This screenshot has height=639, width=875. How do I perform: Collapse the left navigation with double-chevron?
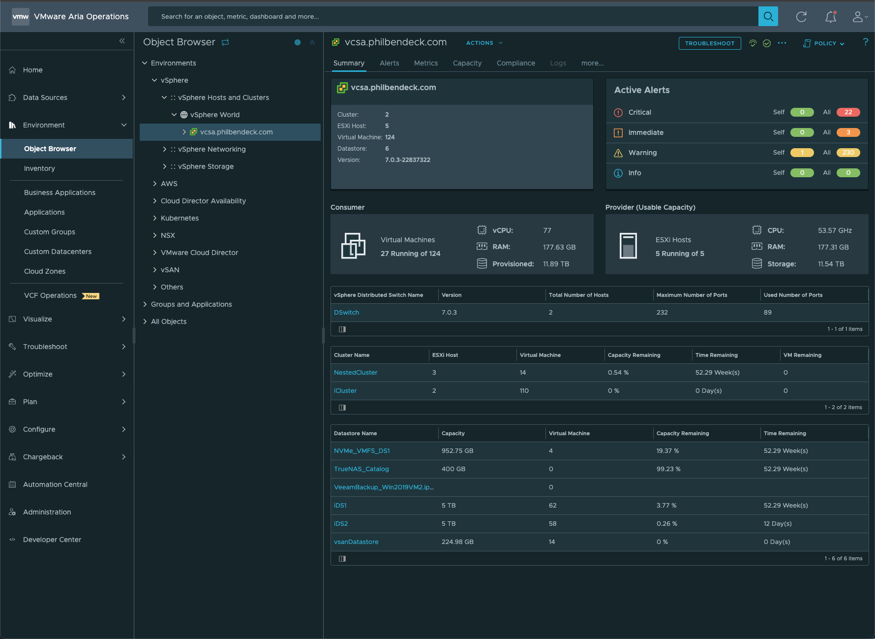pos(122,41)
